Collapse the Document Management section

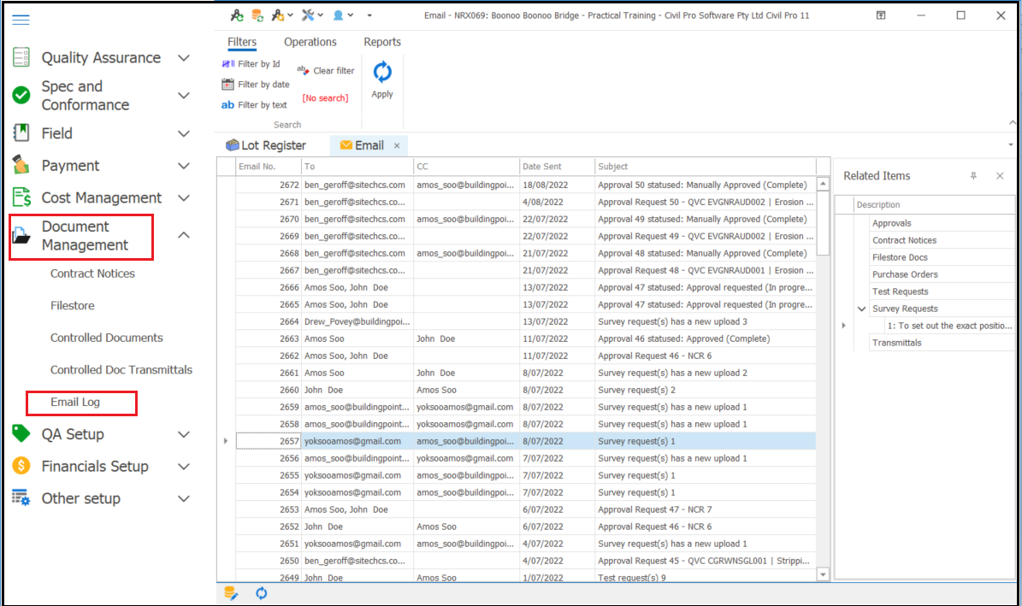183,236
